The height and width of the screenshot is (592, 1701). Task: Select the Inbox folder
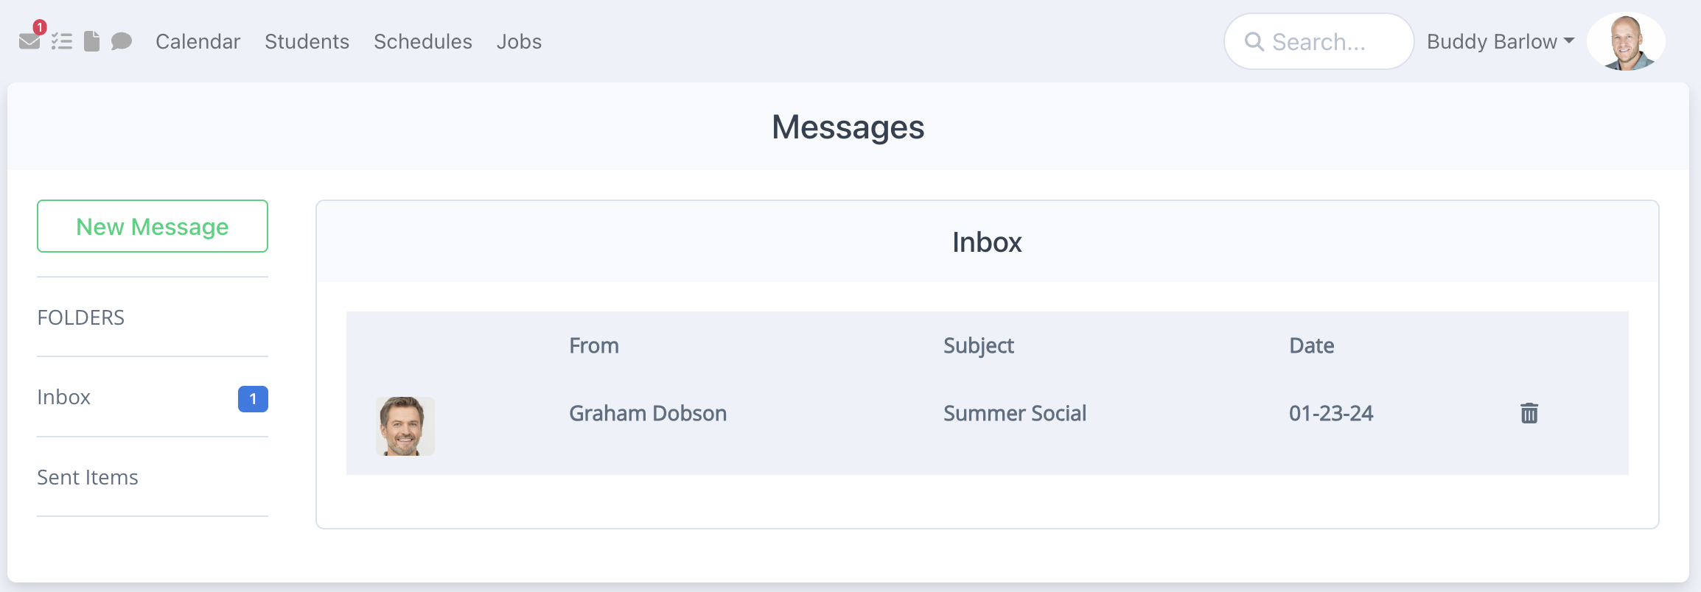(x=153, y=398)
